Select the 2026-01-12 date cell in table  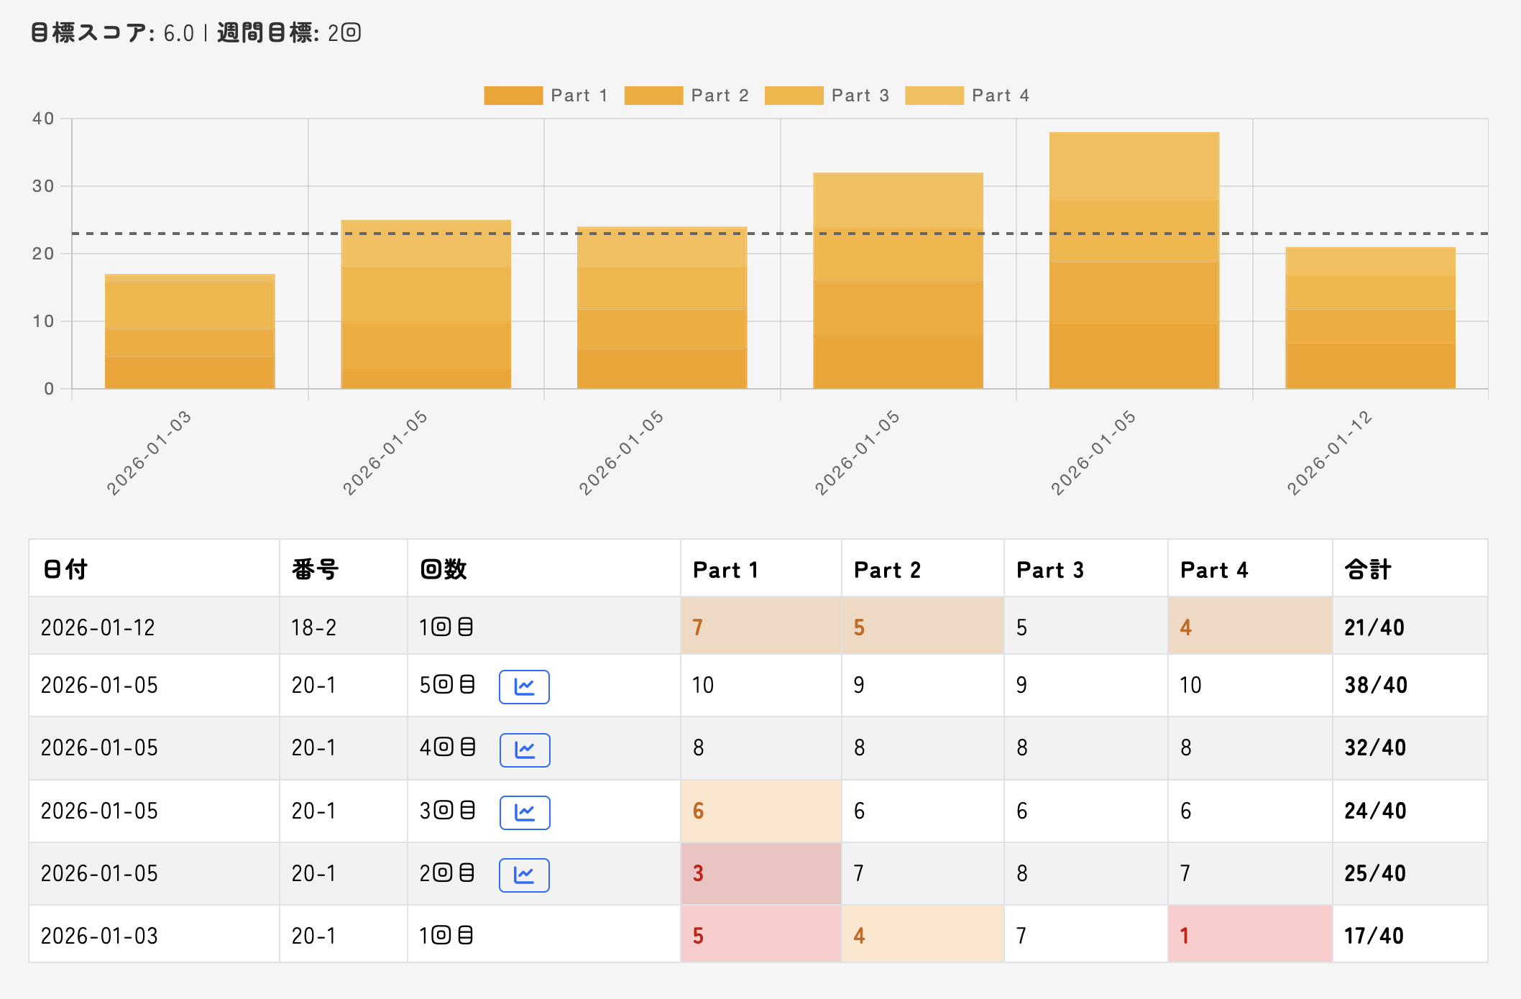point(98,627)
